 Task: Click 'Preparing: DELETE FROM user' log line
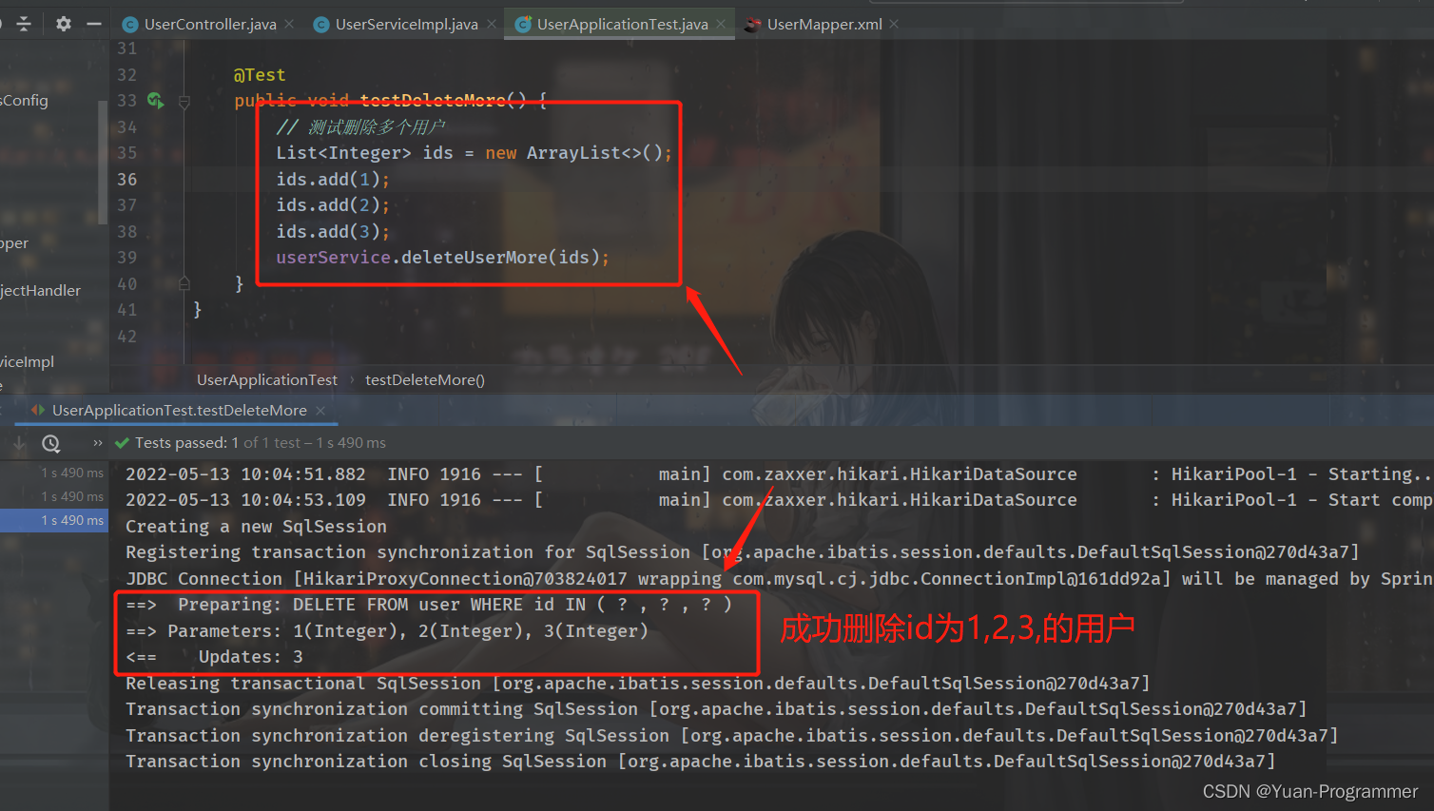[429, 605]
